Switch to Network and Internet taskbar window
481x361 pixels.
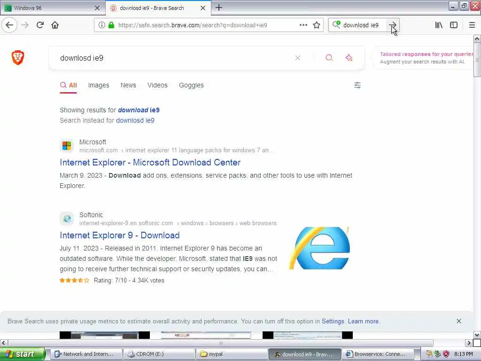pyautogui.click(x=86, y=354)
